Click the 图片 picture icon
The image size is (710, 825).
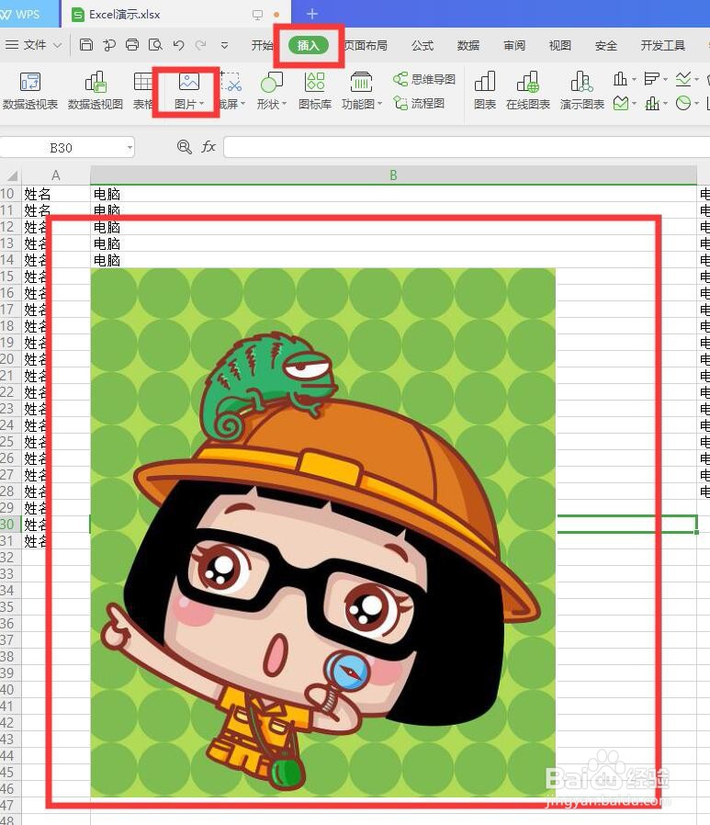[188, 83]
